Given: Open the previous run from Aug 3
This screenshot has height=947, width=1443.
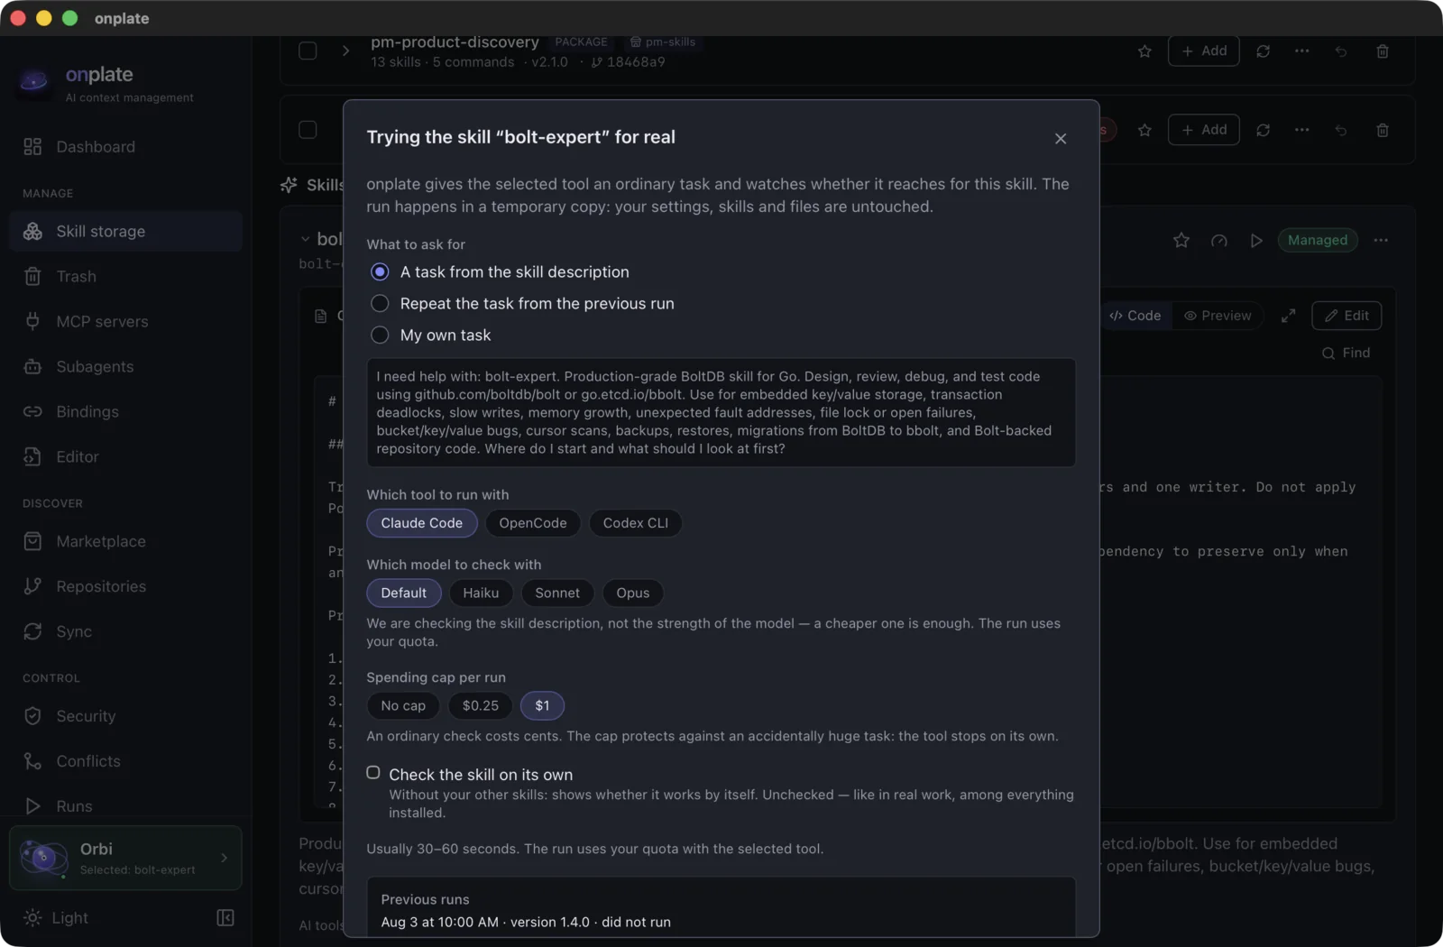Looking at the screenshot, I should point(526,922).
